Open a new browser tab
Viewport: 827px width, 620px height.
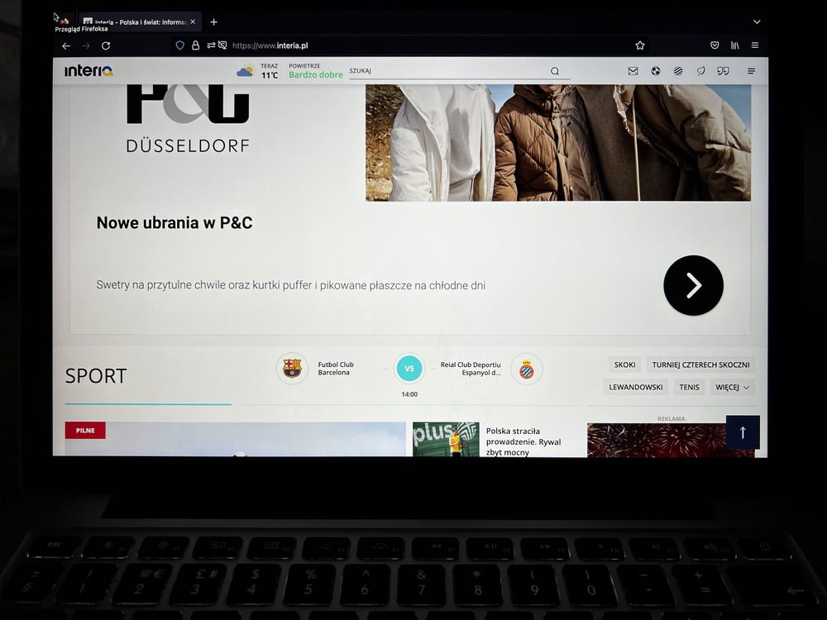tap(213, 22)
